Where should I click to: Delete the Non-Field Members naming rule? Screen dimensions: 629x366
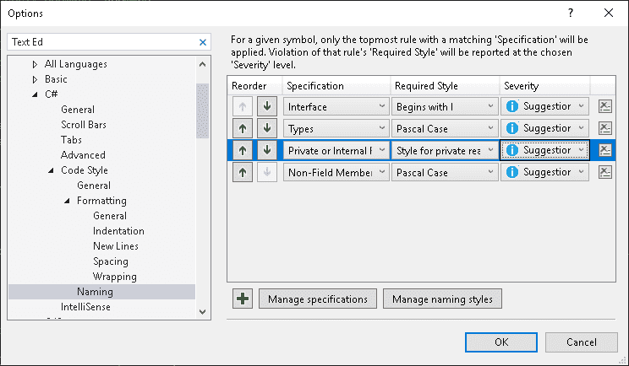605,172
